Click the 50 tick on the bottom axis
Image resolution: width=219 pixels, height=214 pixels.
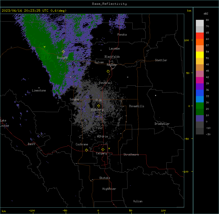tap(131, 210)
